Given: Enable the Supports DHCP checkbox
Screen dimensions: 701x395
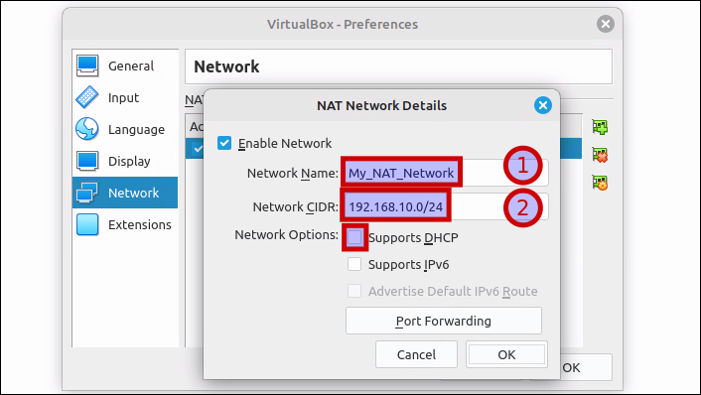Looking at the screenshot, I should point(355,237).
